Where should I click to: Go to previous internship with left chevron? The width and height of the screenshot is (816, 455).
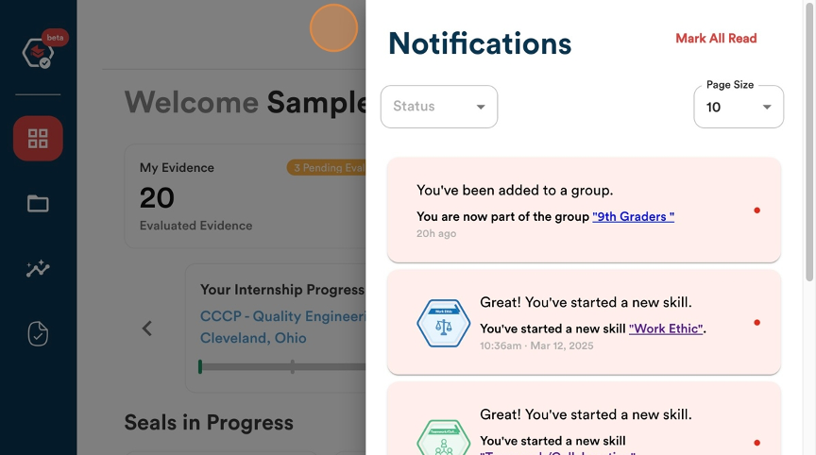pyautogui.click(x=147, y=329)
